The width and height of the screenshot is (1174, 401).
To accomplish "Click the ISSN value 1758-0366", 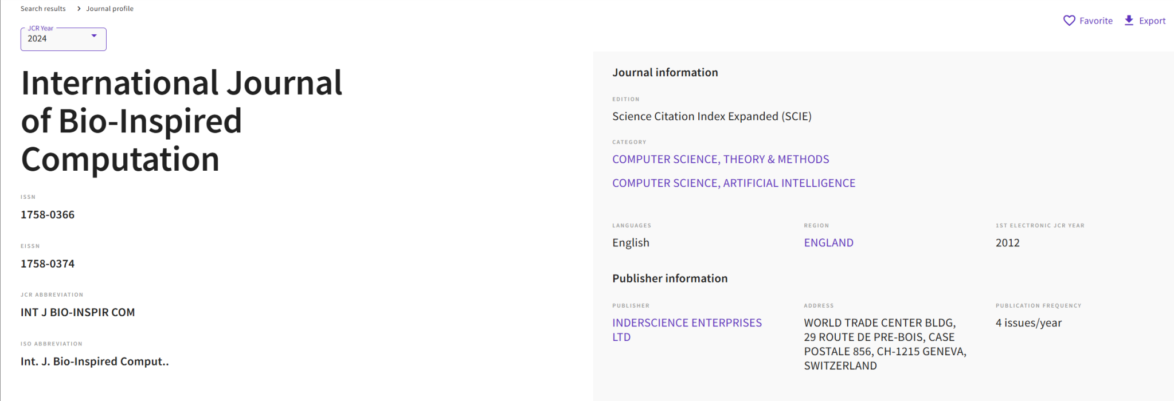I will [x=48, y=215].
